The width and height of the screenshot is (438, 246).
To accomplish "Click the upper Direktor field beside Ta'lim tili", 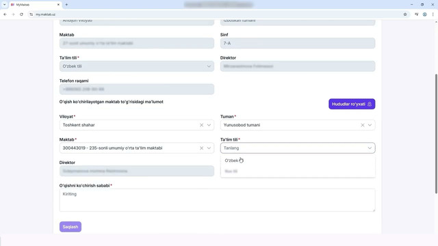I will tap(298, 66).
